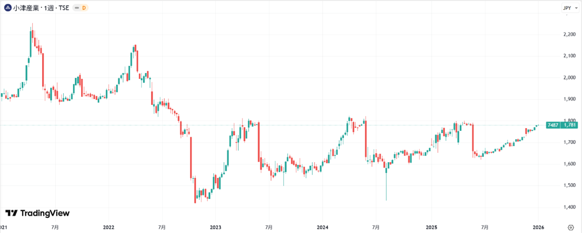The width and height of the screenshot is (582, 233).
Task: Click the 2024 label on the time axis
Action: coord(323,227)
